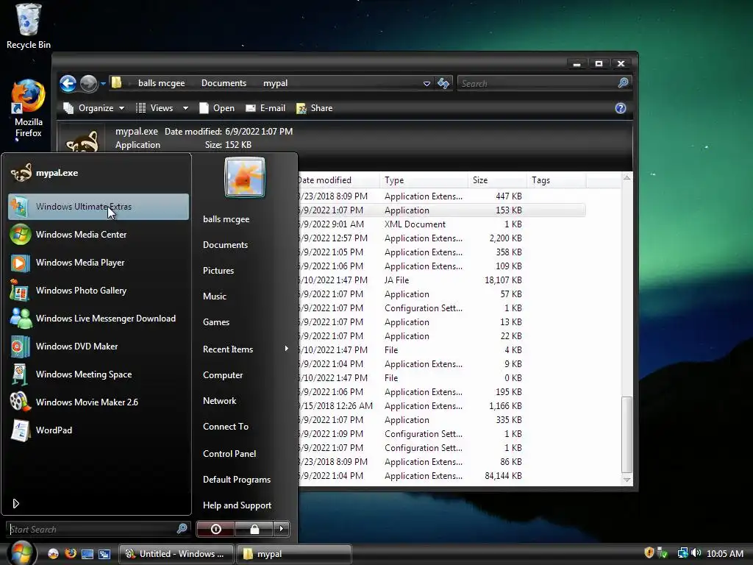Open Windows Live Messenger Download
This screenshot has width=753, height=565.
coord(99,319)
